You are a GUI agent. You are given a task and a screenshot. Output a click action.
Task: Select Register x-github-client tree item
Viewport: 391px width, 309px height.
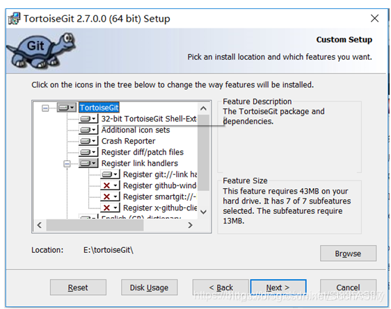pyautogui.click(x=160, y=208)
